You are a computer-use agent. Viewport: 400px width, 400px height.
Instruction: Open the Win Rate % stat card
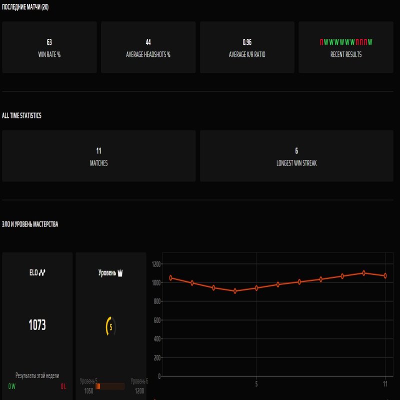(50, 47)
